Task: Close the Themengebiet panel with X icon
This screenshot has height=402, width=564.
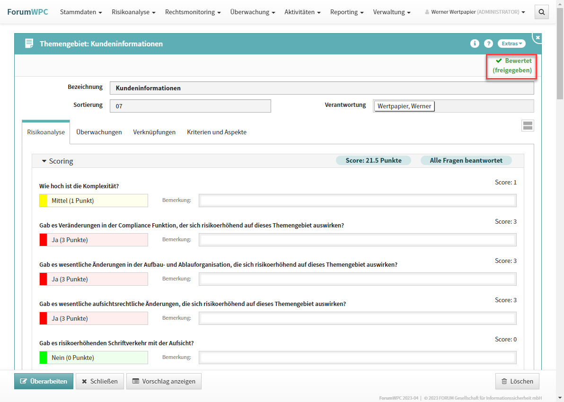Action: tap(538, 37)
